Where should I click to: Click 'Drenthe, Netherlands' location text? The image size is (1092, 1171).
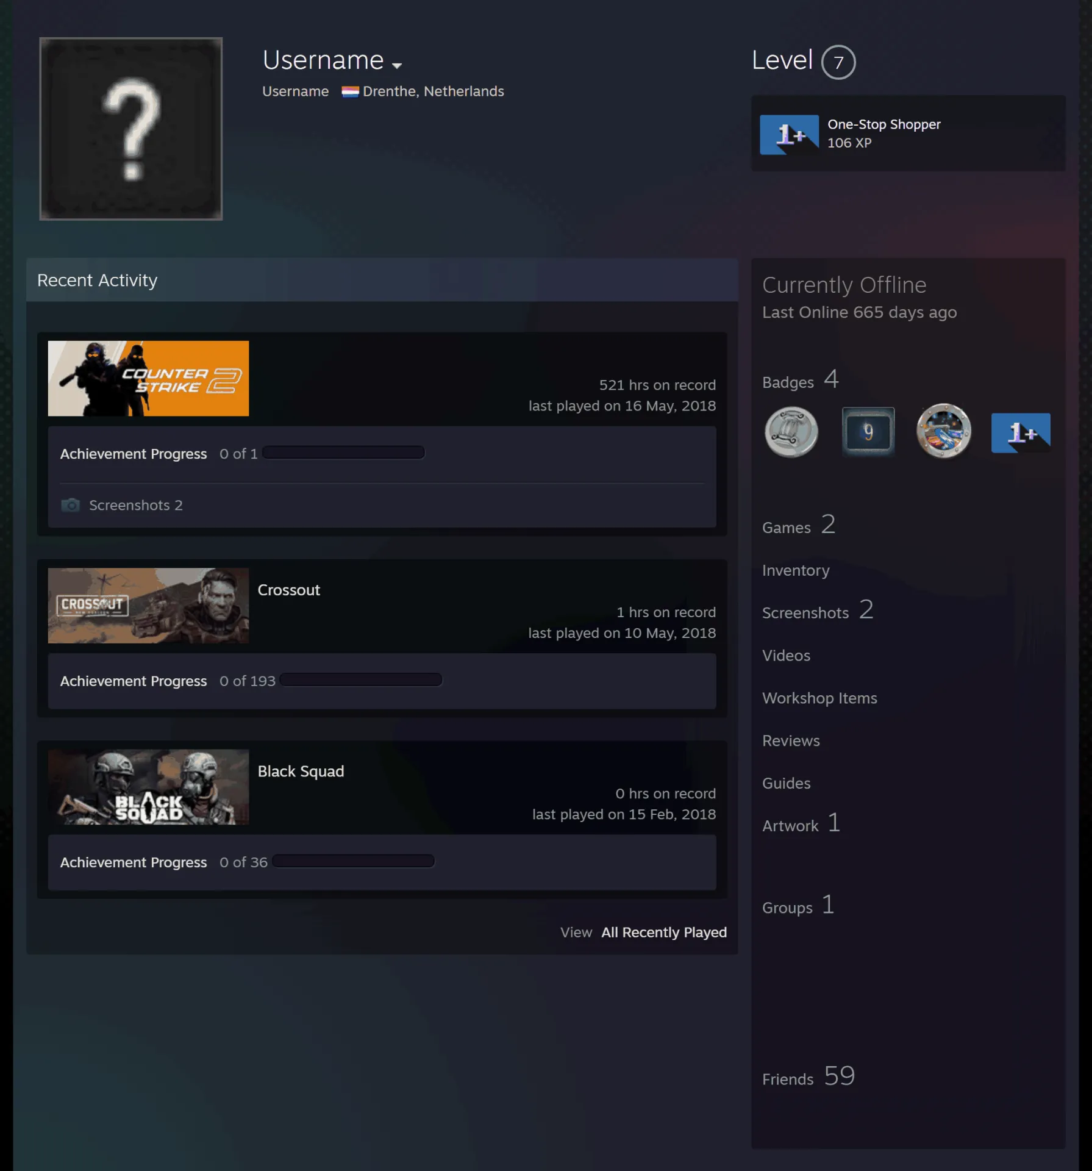[434, 91]
